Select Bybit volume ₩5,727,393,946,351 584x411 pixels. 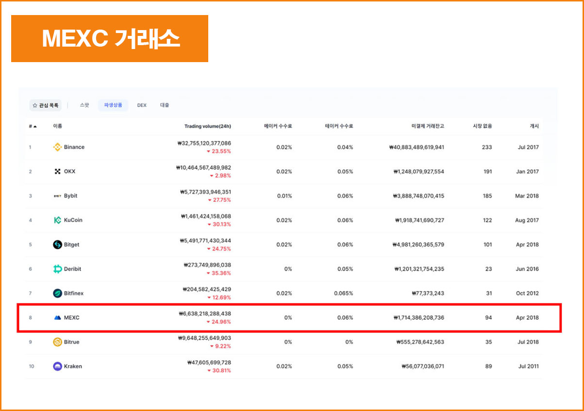pyautogui.click(x=206, y=192)
